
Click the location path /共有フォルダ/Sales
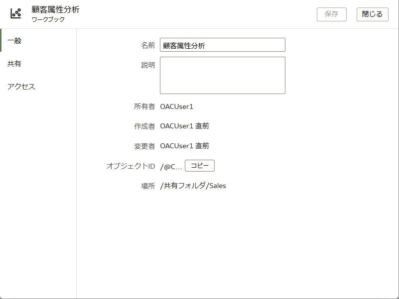point(193,186)
